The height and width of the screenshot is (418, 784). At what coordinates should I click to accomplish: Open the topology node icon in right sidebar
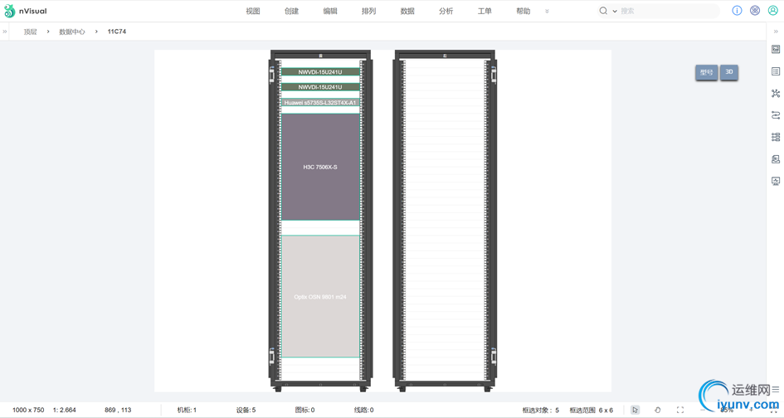click(x=776, y=94)
